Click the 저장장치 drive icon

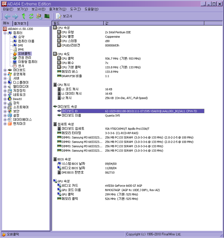point(10,91)
